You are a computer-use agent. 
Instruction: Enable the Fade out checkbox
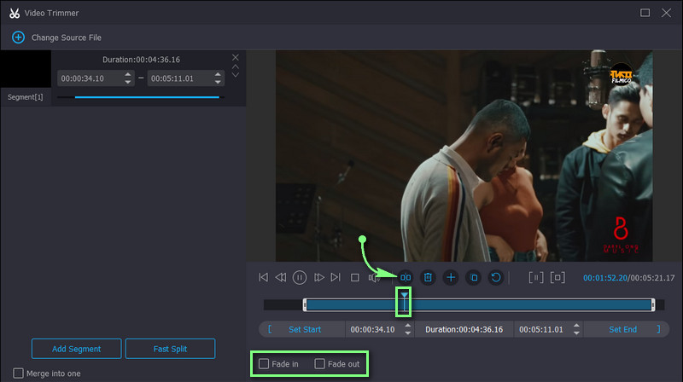[x=320, y=364]
